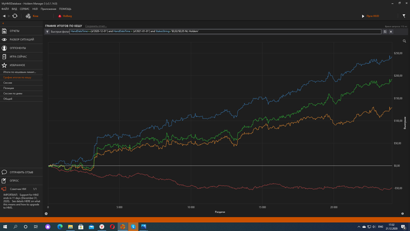410x231 pixels.
Task: Click the Время запроса query time label
Action: point(396,26)
